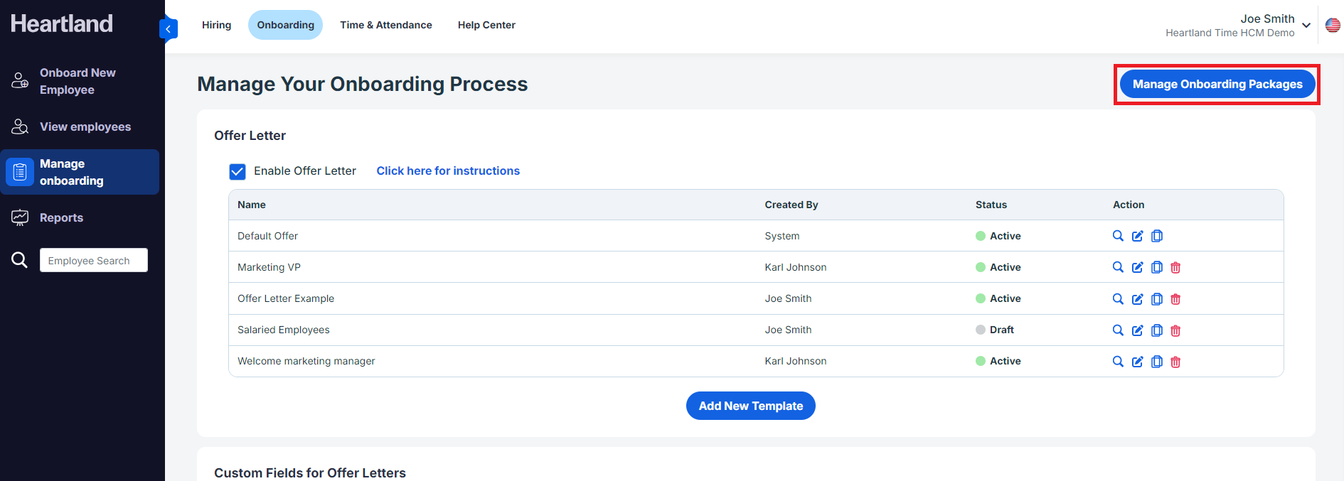The width and height of the screenshot is (1344, 481).
Task: Uncheck the Enable Offer Letter checkbox
Action: click(238, 171)
